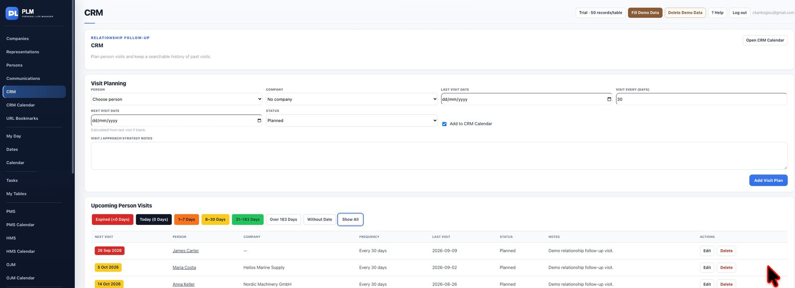Click Helios Marine Supply company cell

264,268
